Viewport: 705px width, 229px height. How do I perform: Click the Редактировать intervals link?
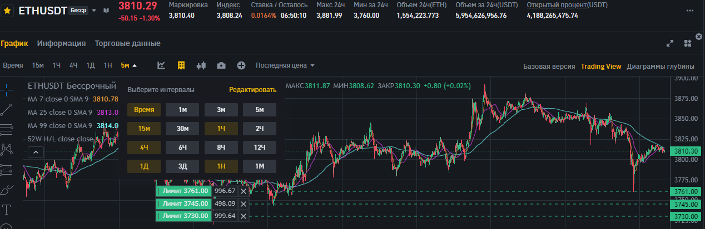coord(252,90)
